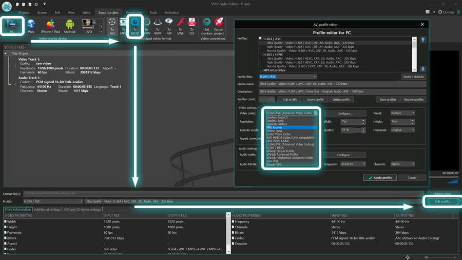This screenshot has height=260, width=462.
Task: Set output format To FLV
Action: click(x=192, y=26)
